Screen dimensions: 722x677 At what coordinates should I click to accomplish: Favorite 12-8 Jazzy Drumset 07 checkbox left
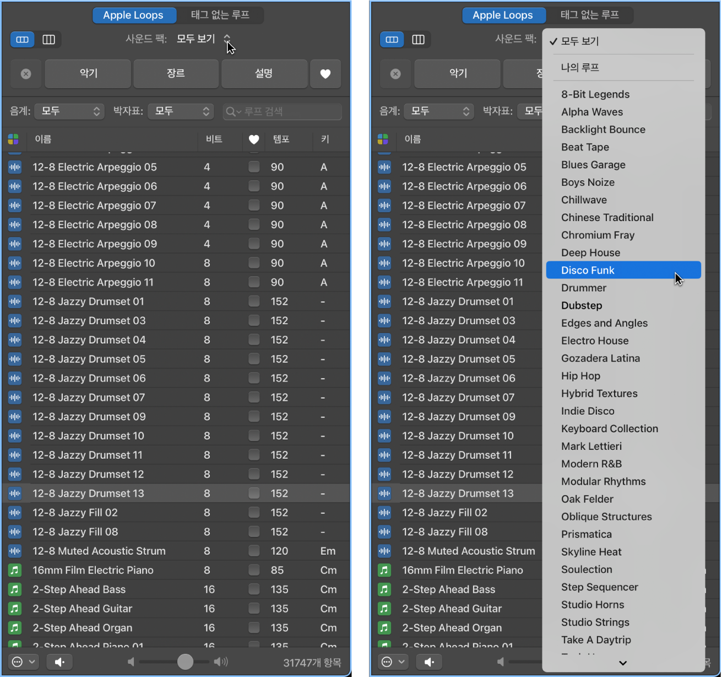pos(254,397)
